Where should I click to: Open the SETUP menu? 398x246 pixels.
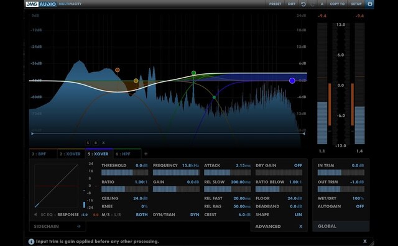coord(356,4)
